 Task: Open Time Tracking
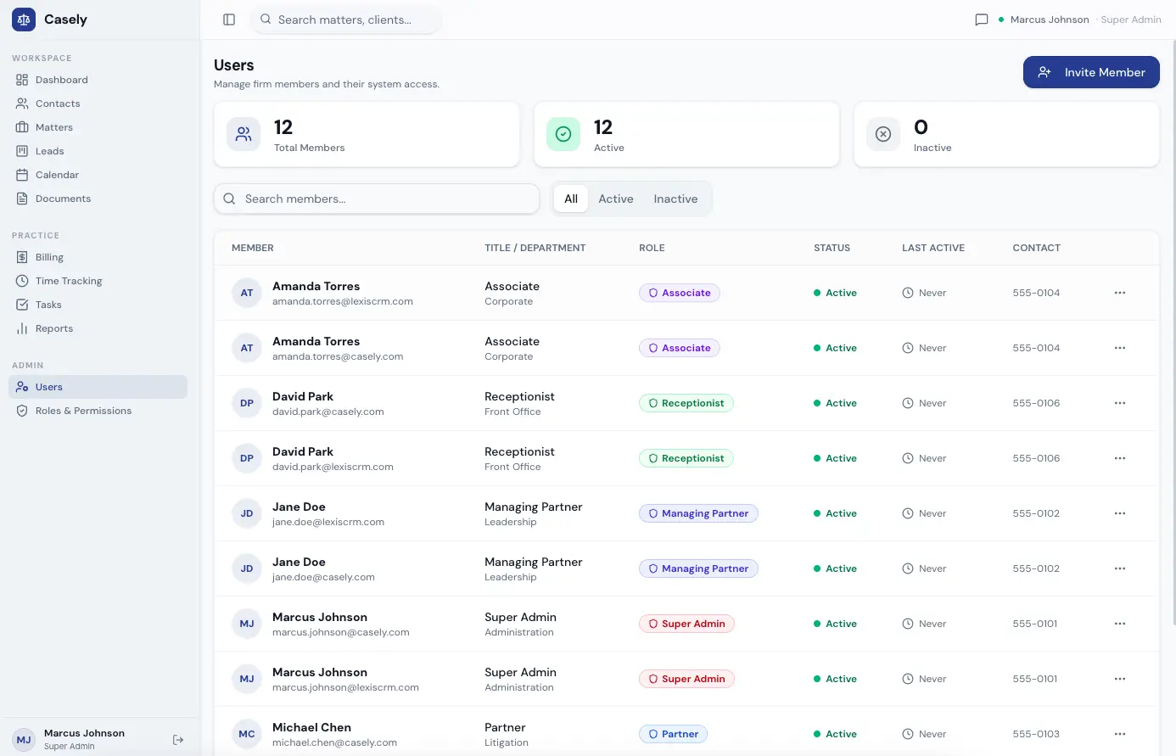click(x=98, y=281)
